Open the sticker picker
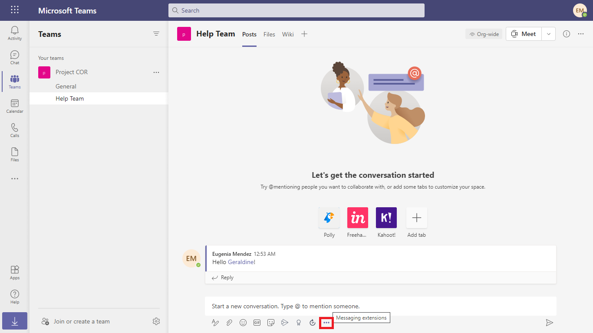 point(271,323)
